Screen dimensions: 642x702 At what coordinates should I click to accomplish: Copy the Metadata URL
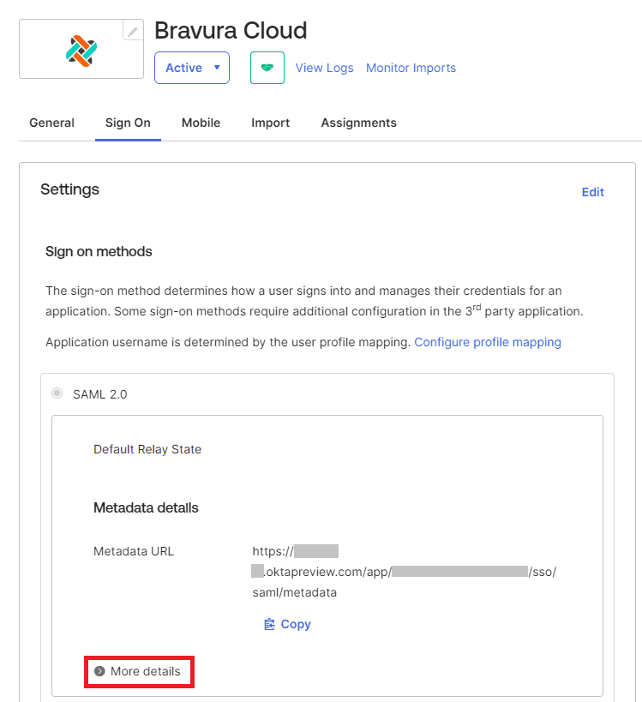pos(287,624)
